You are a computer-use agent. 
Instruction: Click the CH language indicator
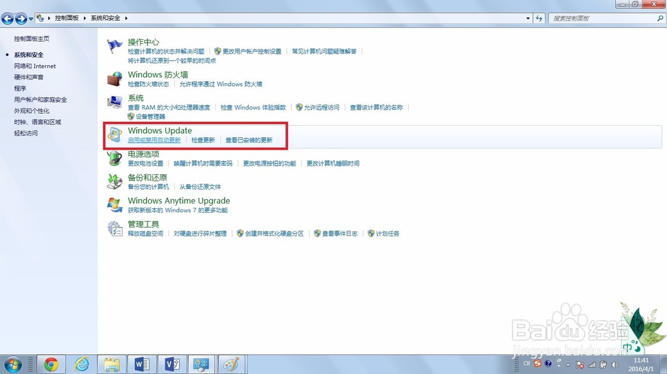click(x=527, y=364)
